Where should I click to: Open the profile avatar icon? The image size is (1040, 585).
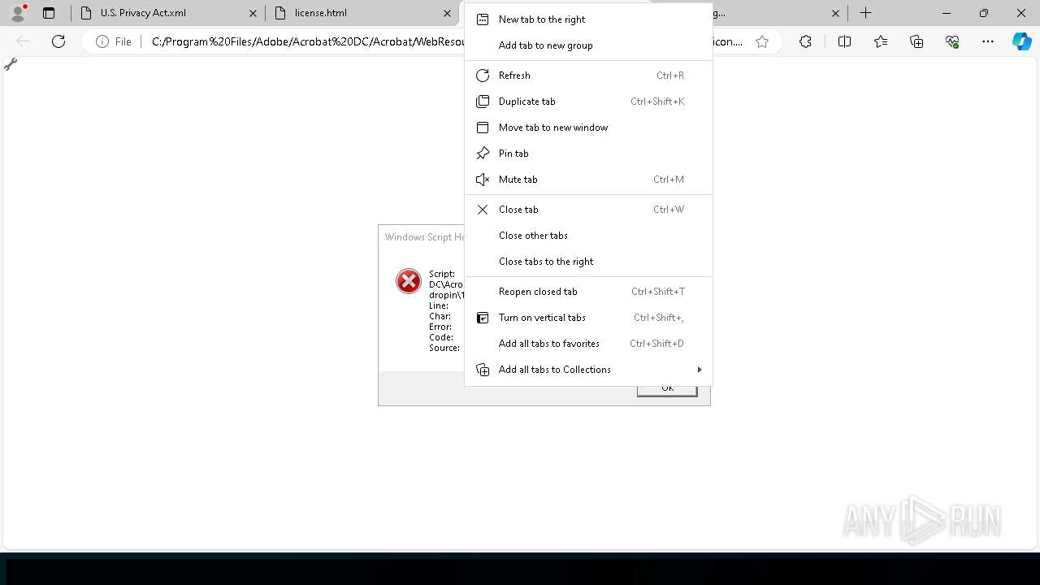17,12
